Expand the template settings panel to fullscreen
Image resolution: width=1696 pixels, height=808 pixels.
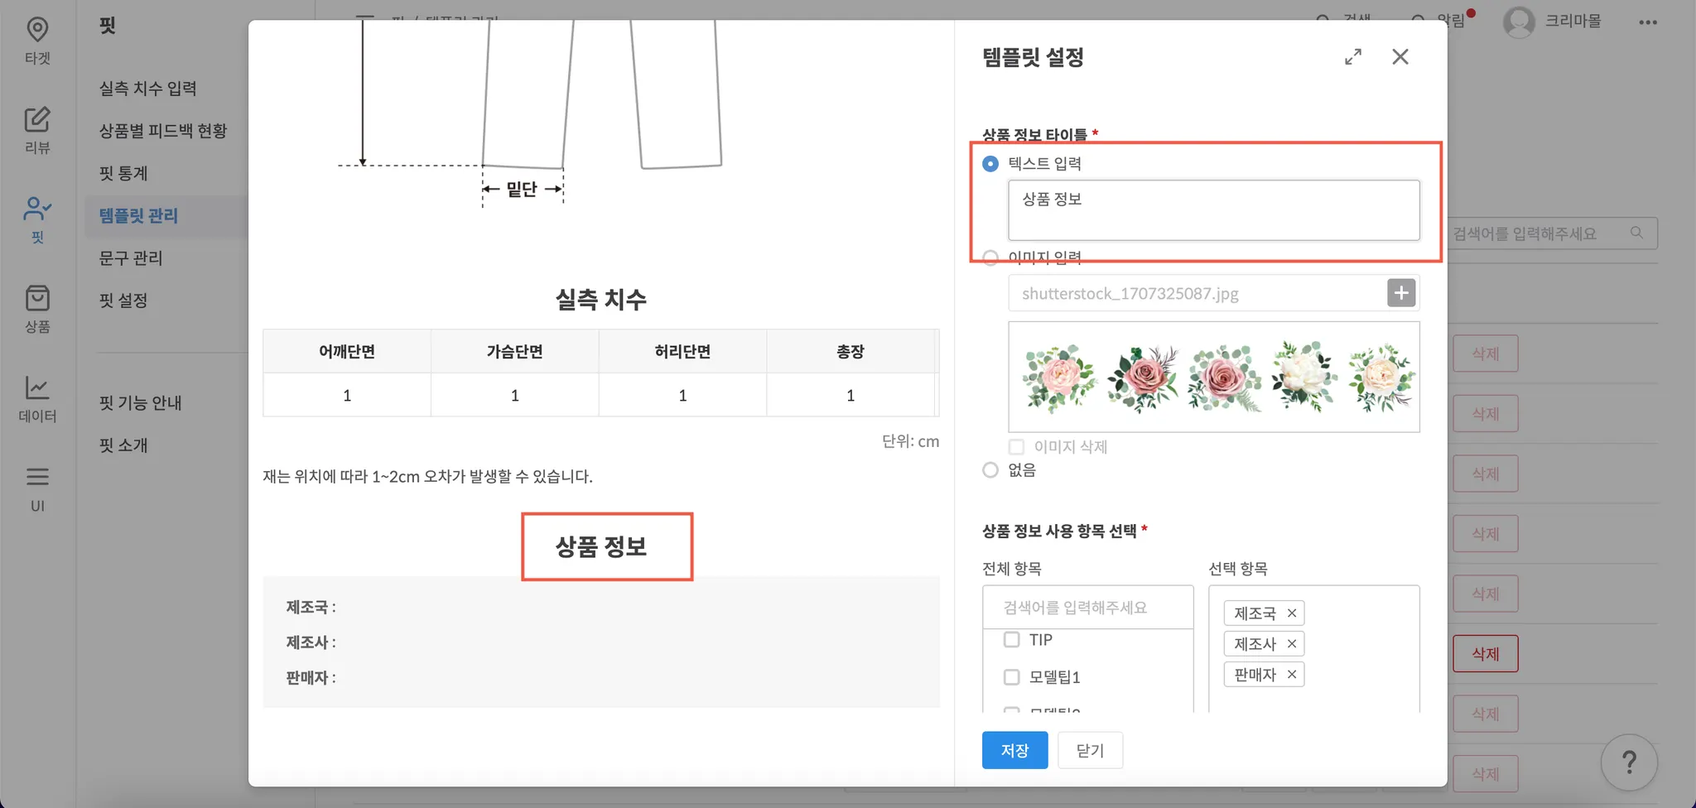(x=1353, y=57)
